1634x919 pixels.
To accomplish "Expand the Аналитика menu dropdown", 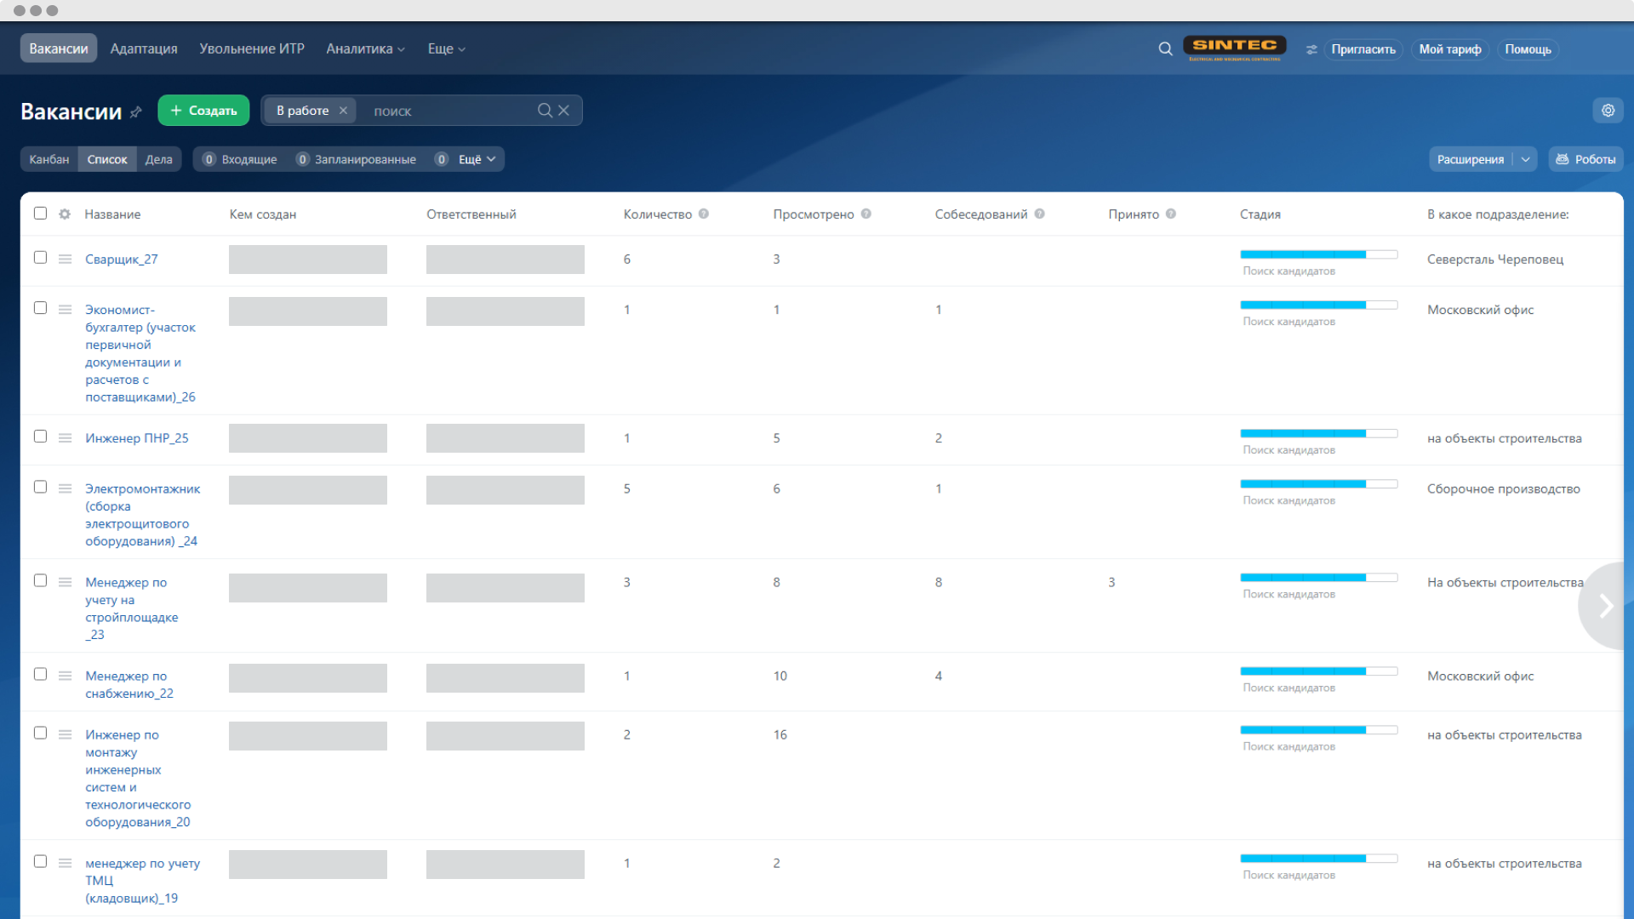I will pos(365,49).
